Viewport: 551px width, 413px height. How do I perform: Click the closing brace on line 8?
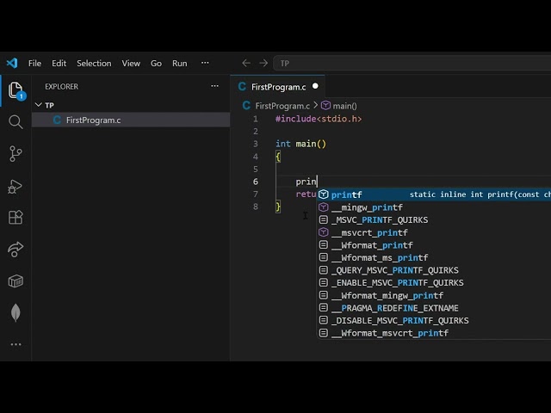coord(278,206)
